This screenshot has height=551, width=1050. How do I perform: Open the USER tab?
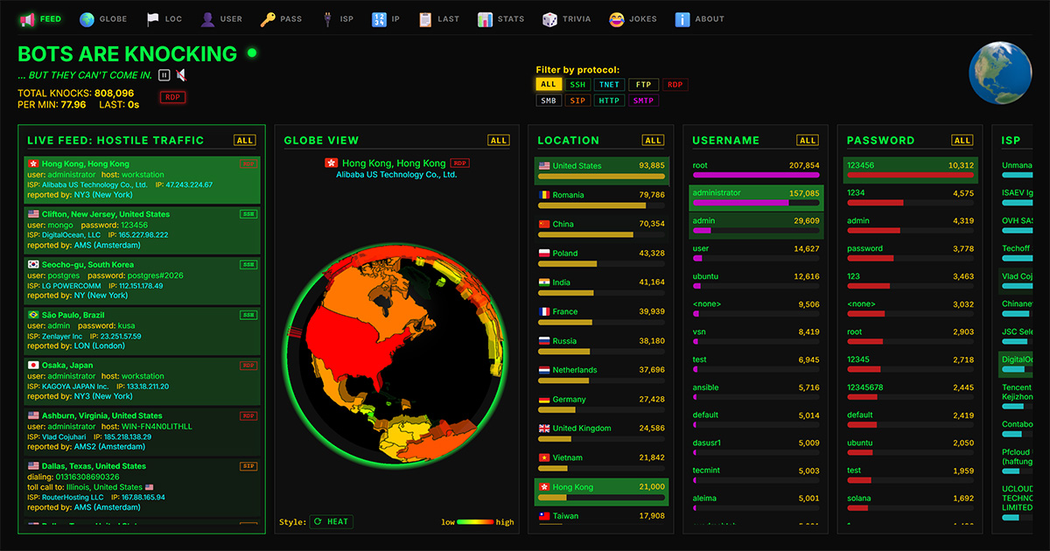[x=220, y=18]
